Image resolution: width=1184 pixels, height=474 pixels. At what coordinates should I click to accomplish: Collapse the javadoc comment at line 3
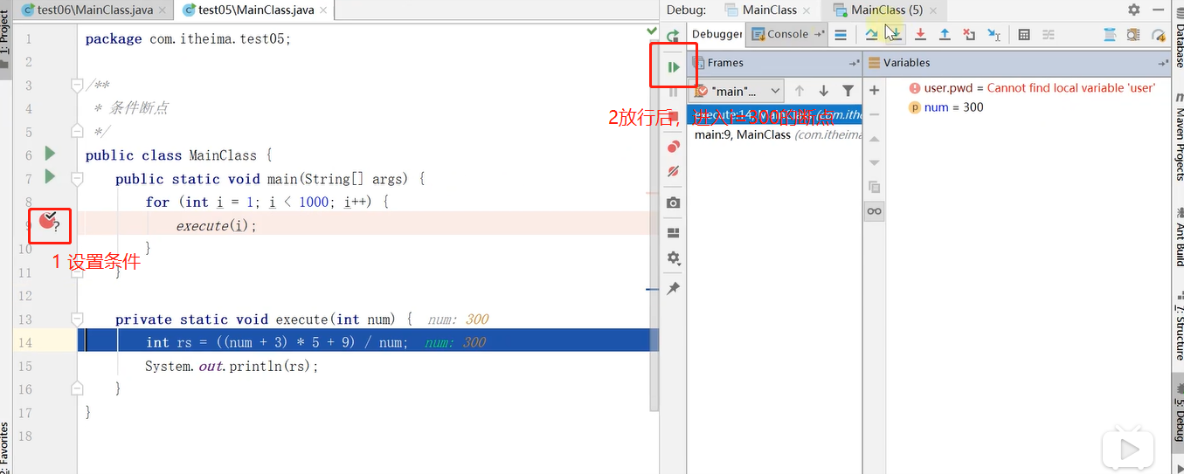(77, 85)
